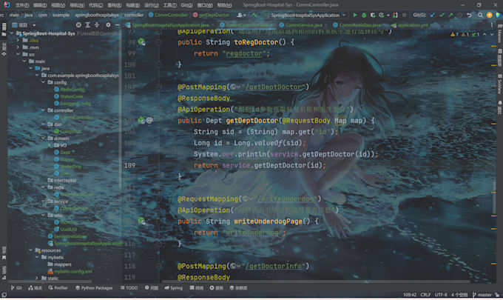
Task: Click the stop run square icon
Action: pos(404,15)
